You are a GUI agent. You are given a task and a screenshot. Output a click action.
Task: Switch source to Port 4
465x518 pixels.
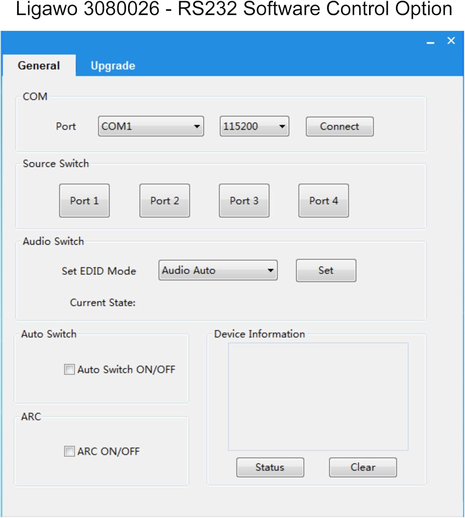coord(324,201)
